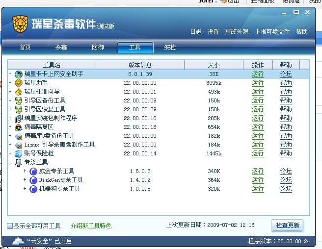
Task: Open 更改外观 option
Action: (237, 32)
